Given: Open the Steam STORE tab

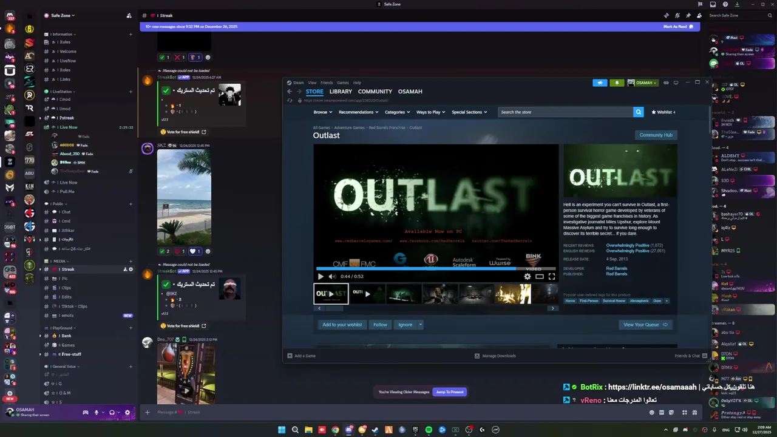Looking at the screenshot, I should pos(314,92).
